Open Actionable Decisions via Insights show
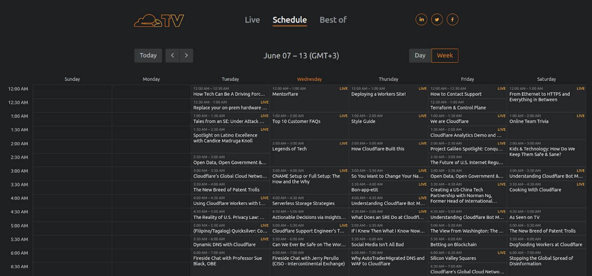592x276 pixels. tap(309, 214)
